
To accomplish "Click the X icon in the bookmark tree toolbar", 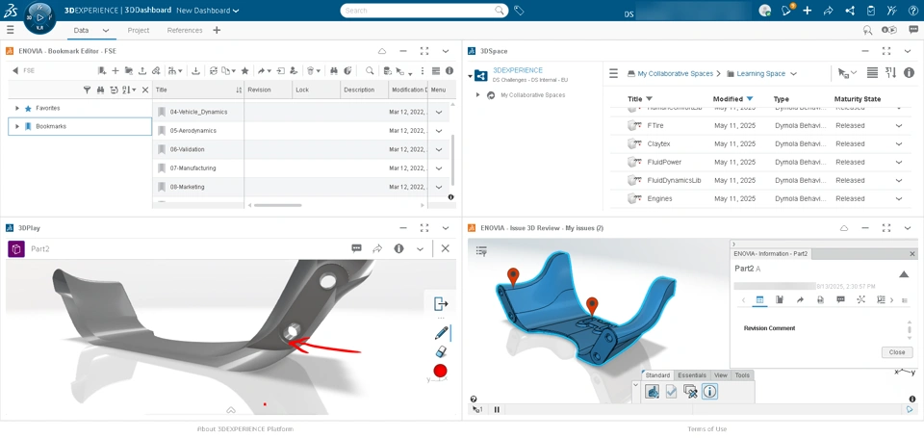I will click(x=145, y=90).
